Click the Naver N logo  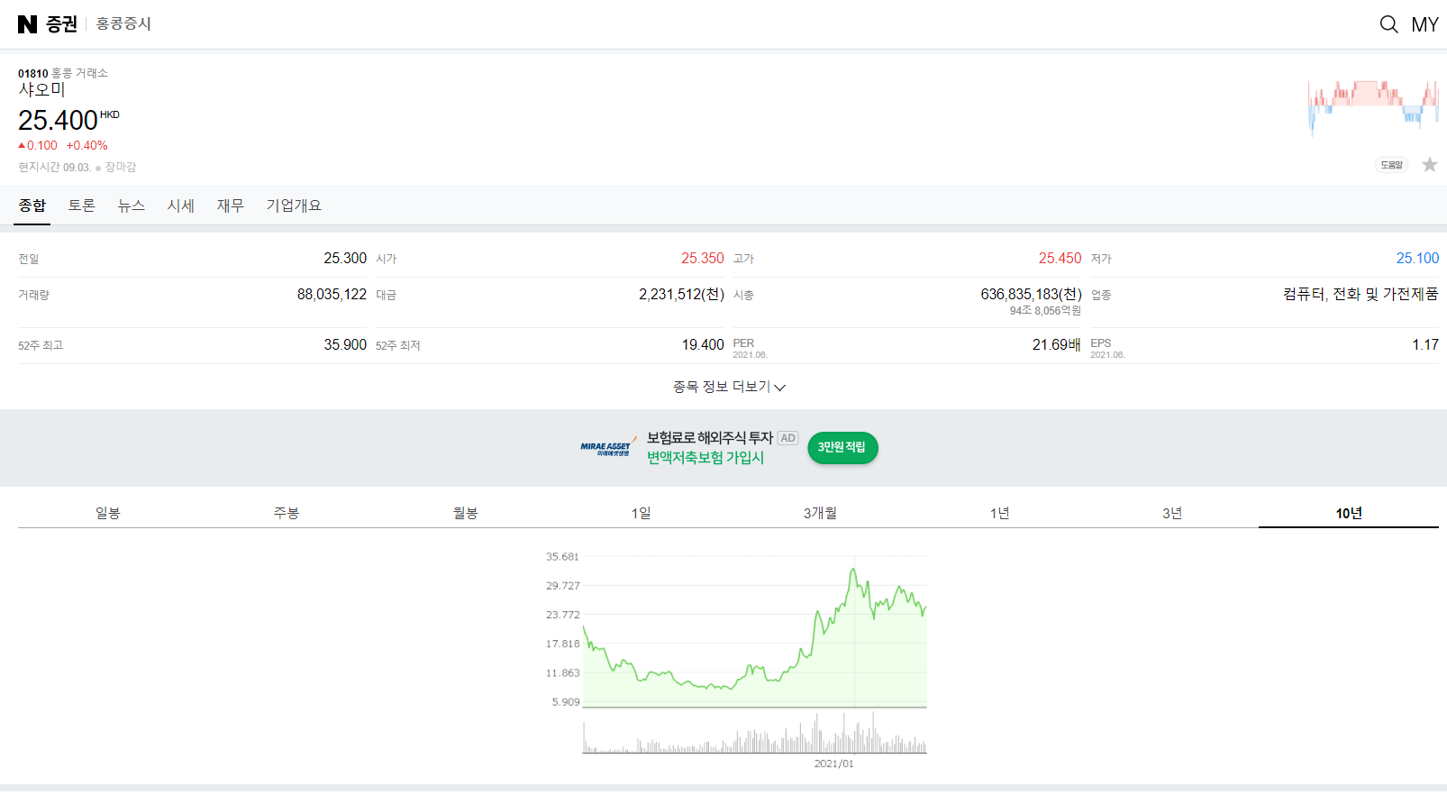click(27, 24)
